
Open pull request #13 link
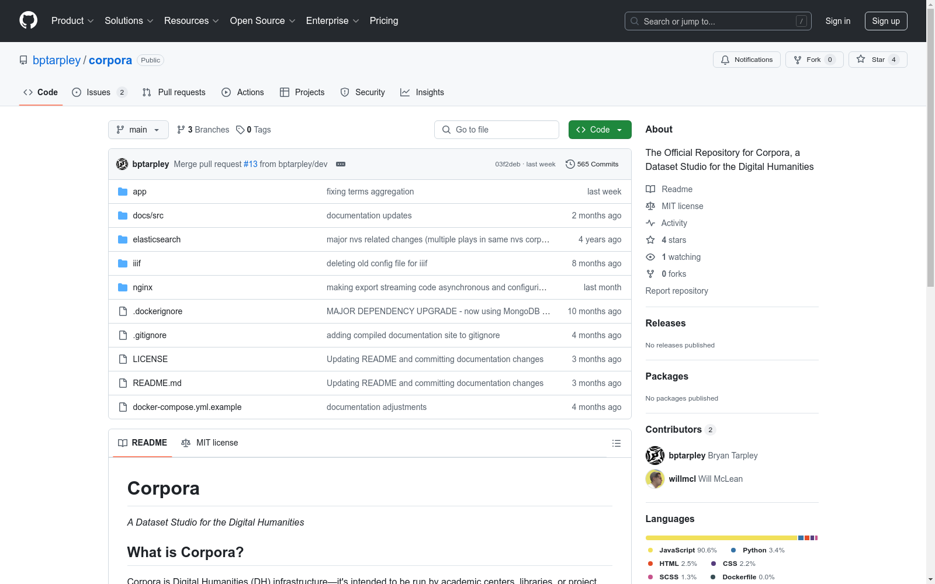pyautogui.click(x=251, y=164)
